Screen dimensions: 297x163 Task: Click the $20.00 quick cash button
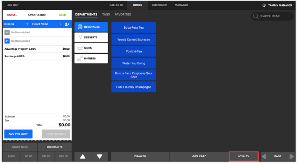63,157
